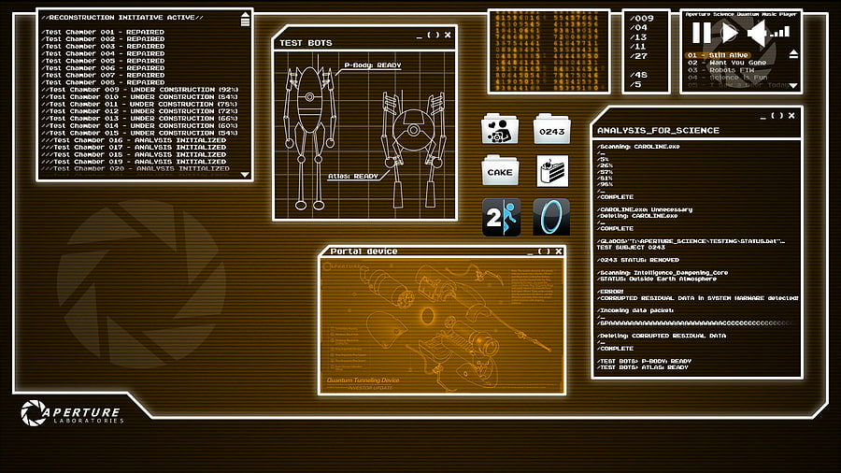
Task: Click the ANALYSIS_FOR_SCIENCE title
Action: click(x=658, y=130)
